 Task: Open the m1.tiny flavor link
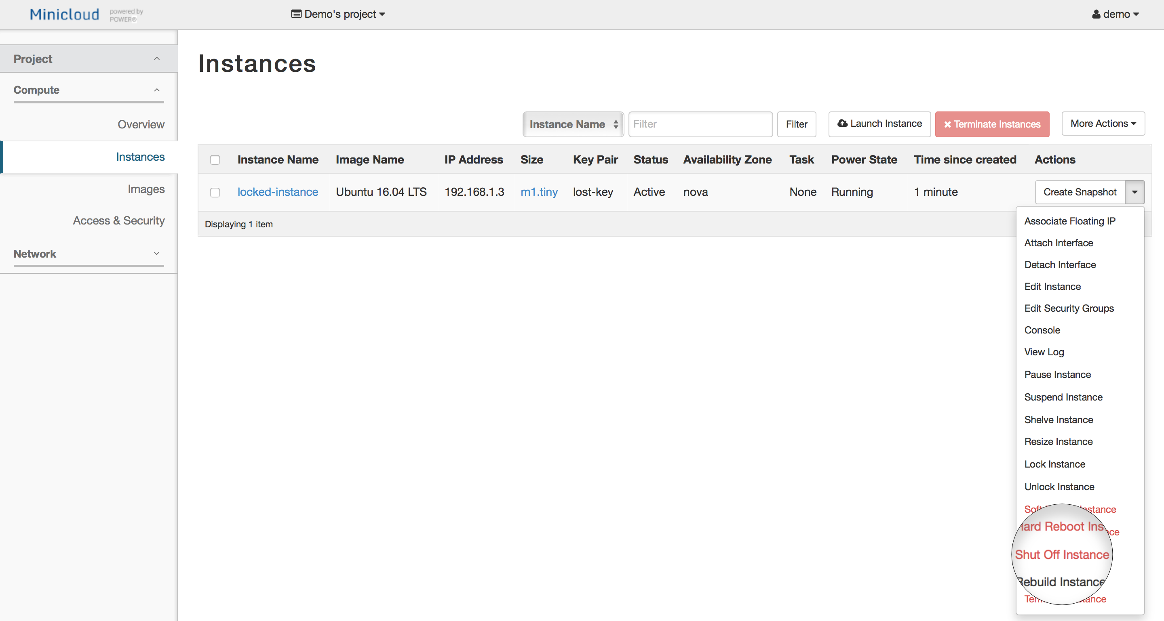[x=539, y=192]
